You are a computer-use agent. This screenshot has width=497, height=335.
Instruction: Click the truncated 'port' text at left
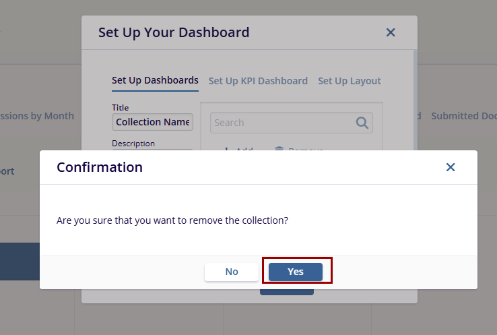pyautogui.click(x=7, y=171)
